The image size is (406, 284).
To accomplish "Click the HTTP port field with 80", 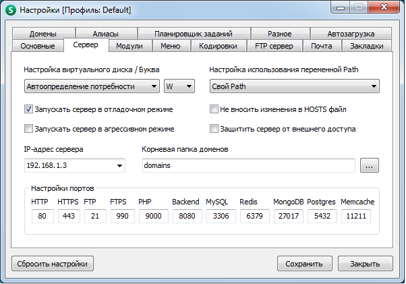I will pos(42,217).
